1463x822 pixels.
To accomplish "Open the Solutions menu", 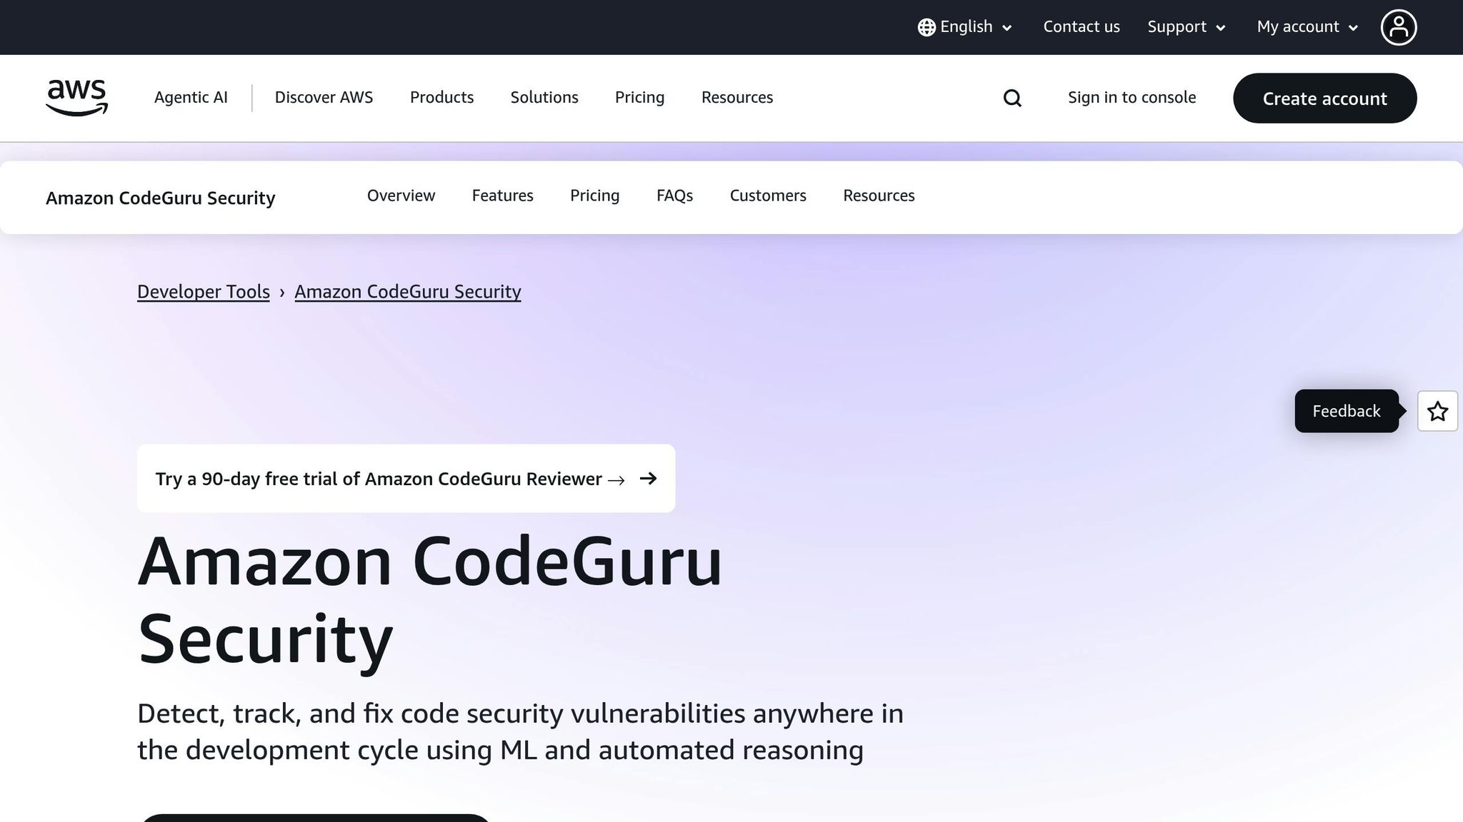I will point(544,98).
